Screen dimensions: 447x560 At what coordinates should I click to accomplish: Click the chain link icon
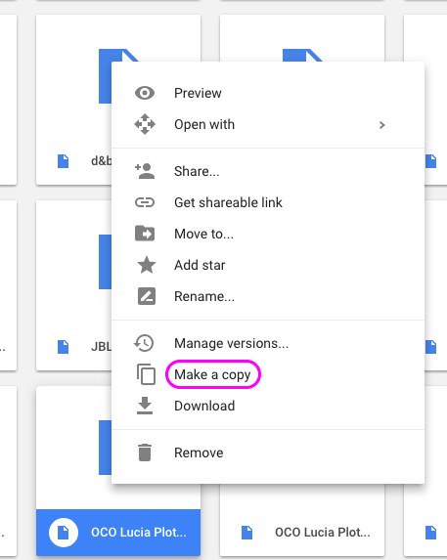(145, 202)
